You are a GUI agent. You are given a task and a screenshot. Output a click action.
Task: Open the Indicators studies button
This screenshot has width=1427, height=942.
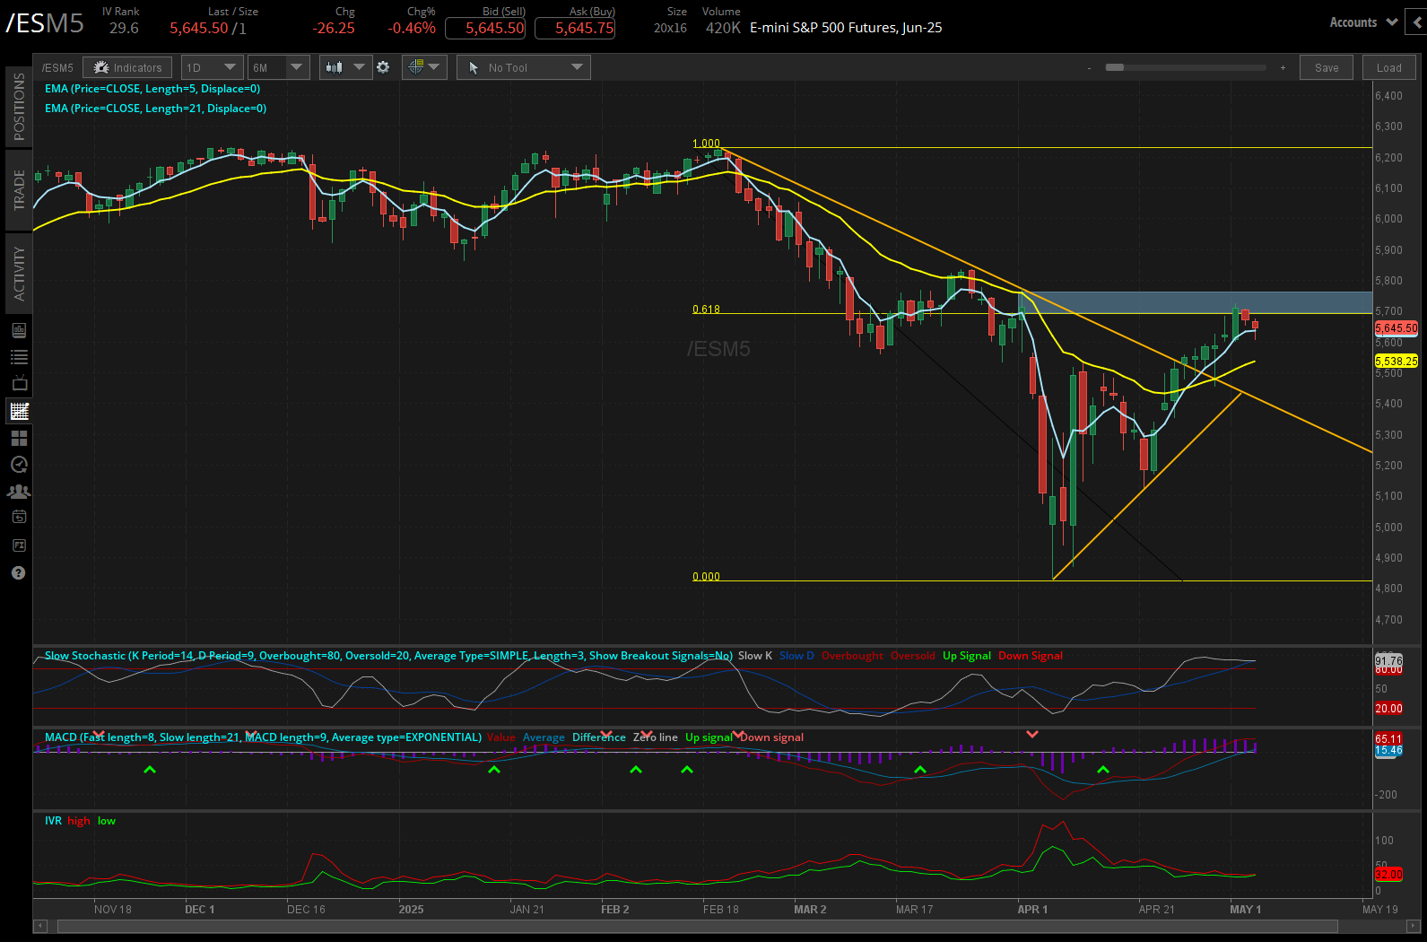(127, 67)
